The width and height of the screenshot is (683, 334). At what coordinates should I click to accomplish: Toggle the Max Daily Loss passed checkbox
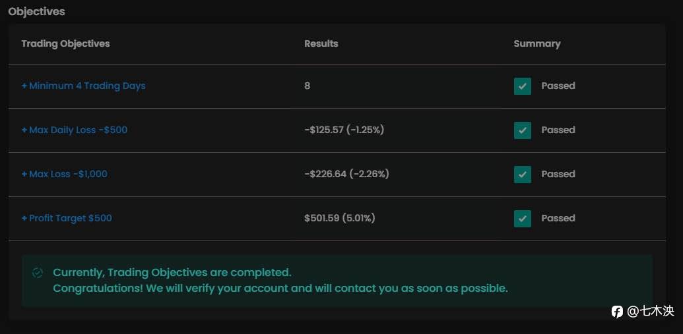(x=523, y=130)
